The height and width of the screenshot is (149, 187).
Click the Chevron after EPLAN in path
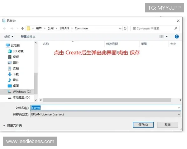[72, 28]
